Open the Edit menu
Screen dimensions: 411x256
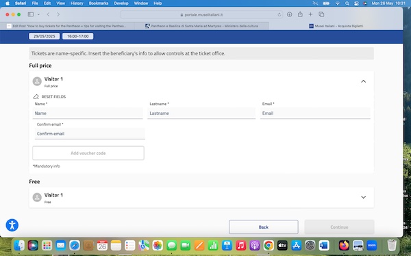[47, 3]
